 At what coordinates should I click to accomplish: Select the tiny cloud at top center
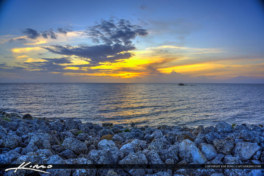[x=143, y=7]
